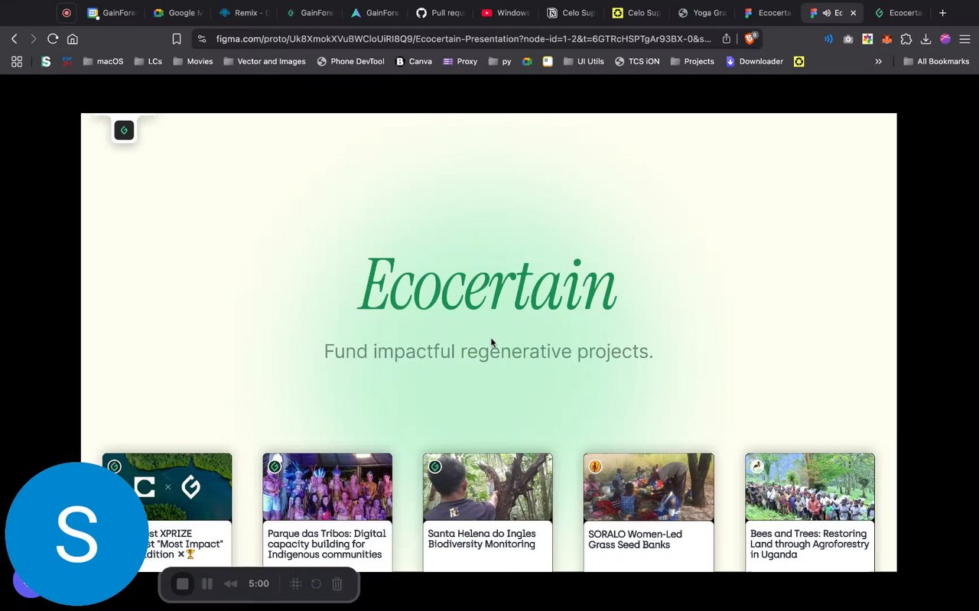The height and width of the screenshot is (611, 979).
Task: Reload the Figma prototype page
Action: (x=53, y=39)
